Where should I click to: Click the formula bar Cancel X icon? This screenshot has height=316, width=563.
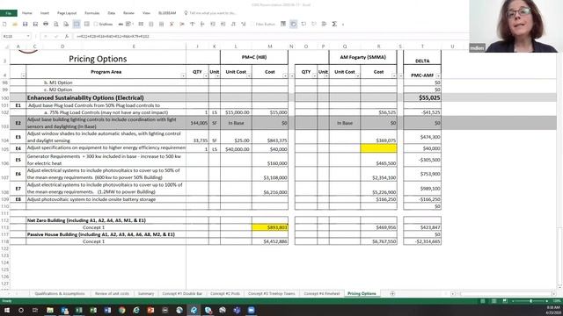[x=46, y=36]
